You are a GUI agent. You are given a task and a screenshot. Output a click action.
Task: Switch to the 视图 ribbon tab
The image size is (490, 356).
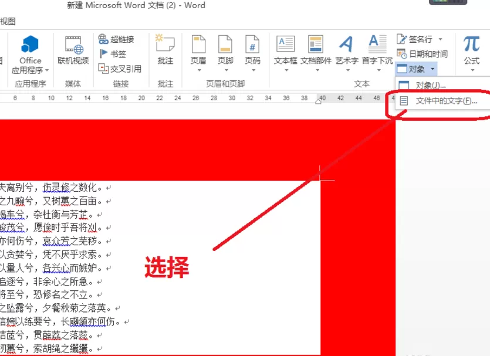[8, 21]
